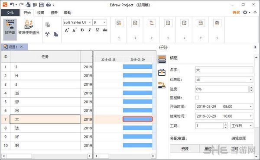Switch to the 报告 report tab

(x=54, y=13)
